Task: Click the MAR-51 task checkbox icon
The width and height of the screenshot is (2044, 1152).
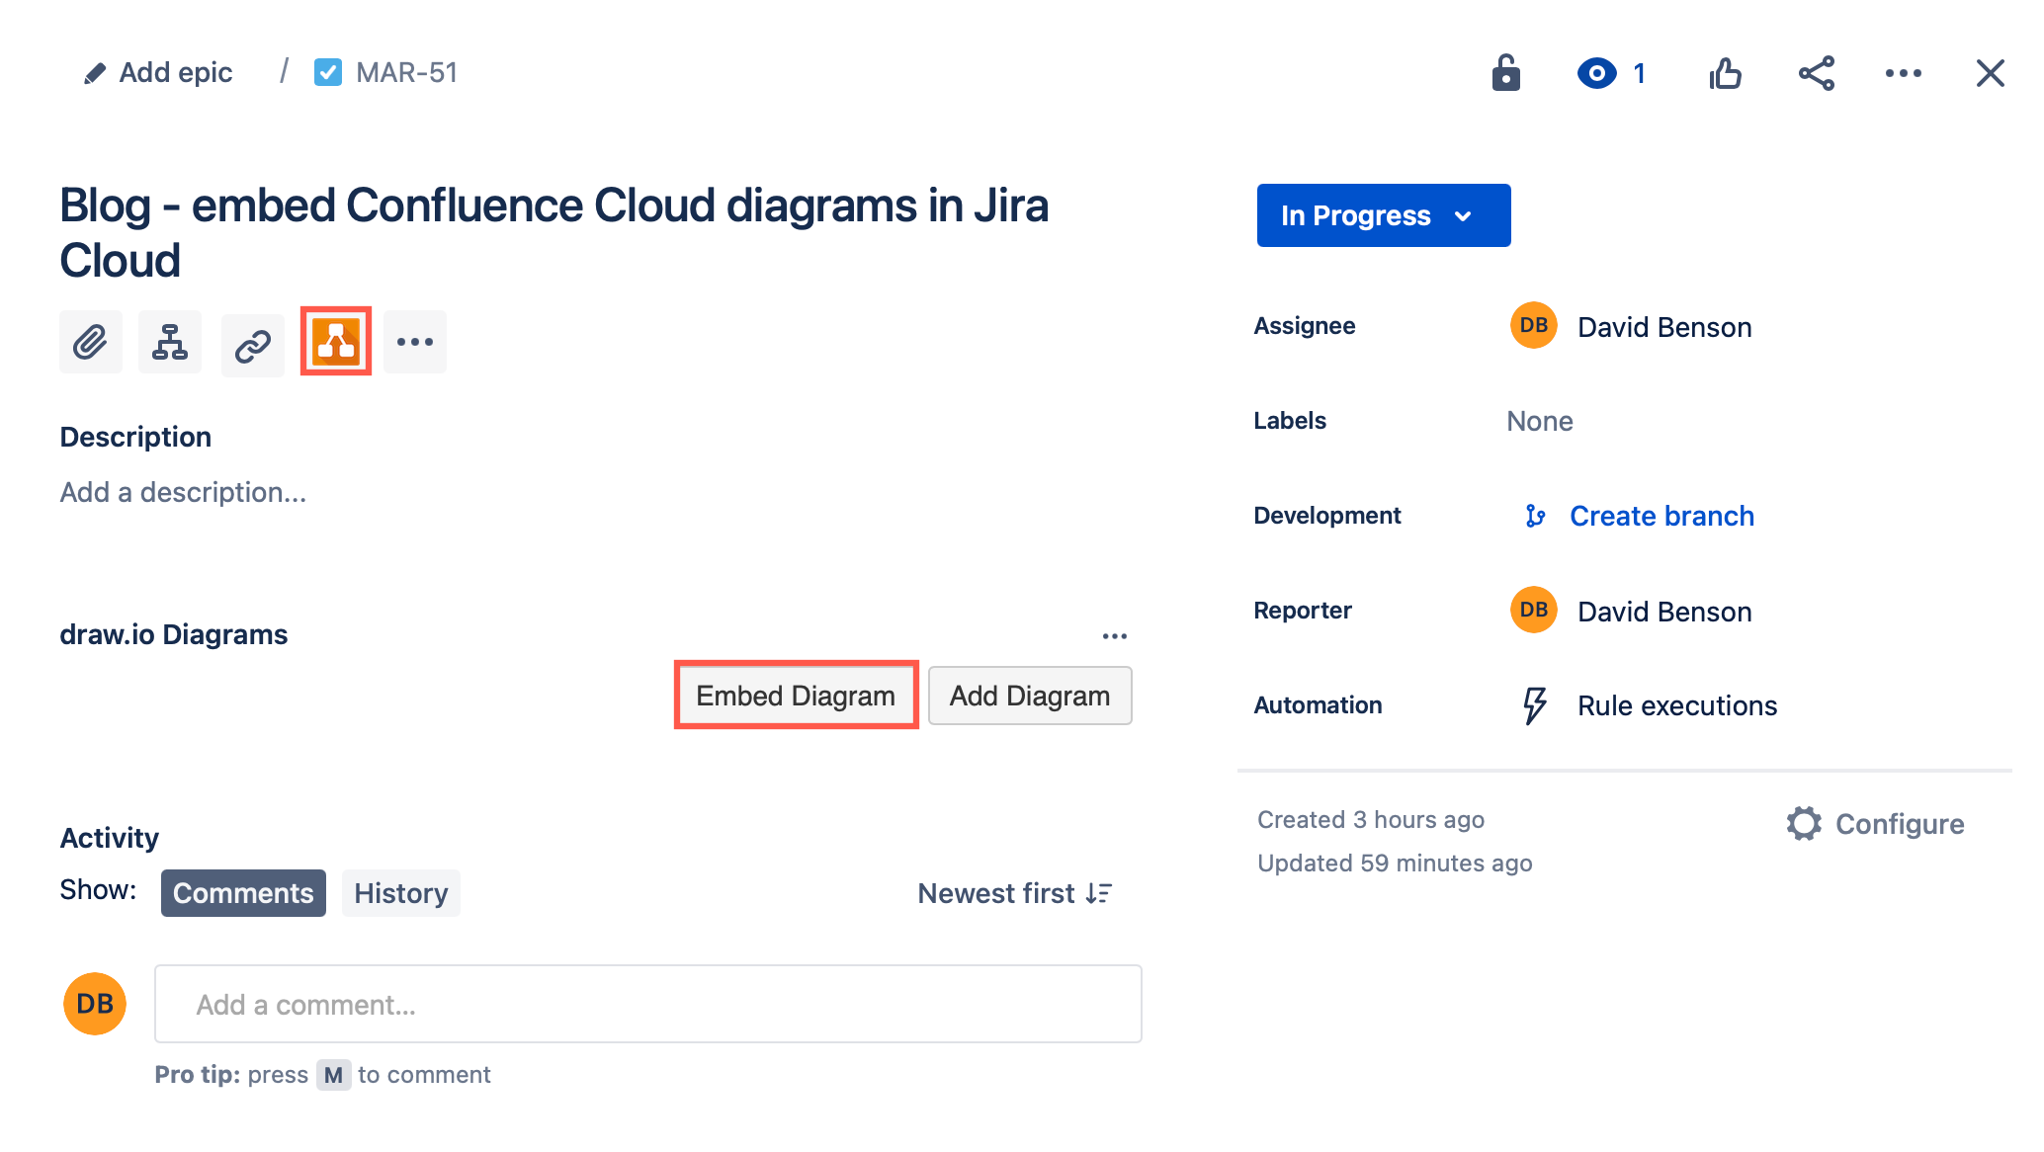Action: 327,71
